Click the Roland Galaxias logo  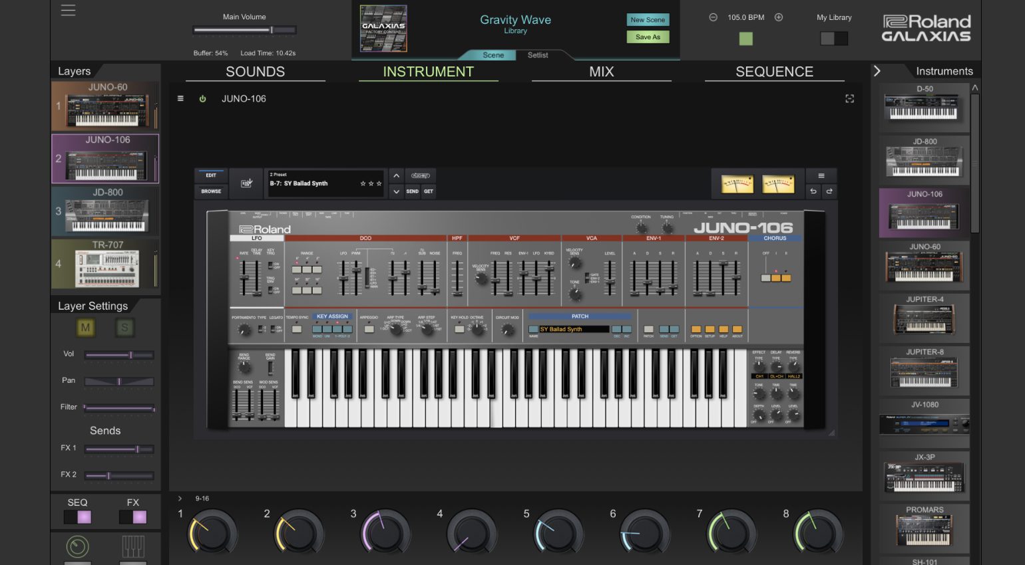tap(926, 29)
